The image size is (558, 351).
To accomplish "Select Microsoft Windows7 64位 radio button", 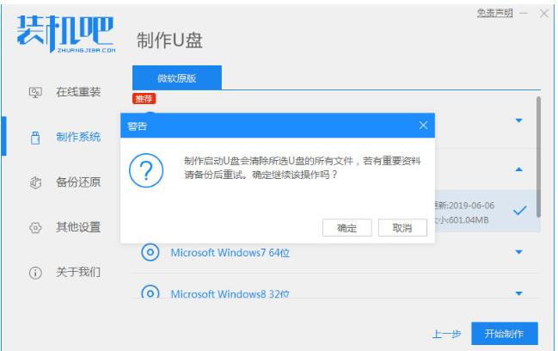I will (150, 252).
